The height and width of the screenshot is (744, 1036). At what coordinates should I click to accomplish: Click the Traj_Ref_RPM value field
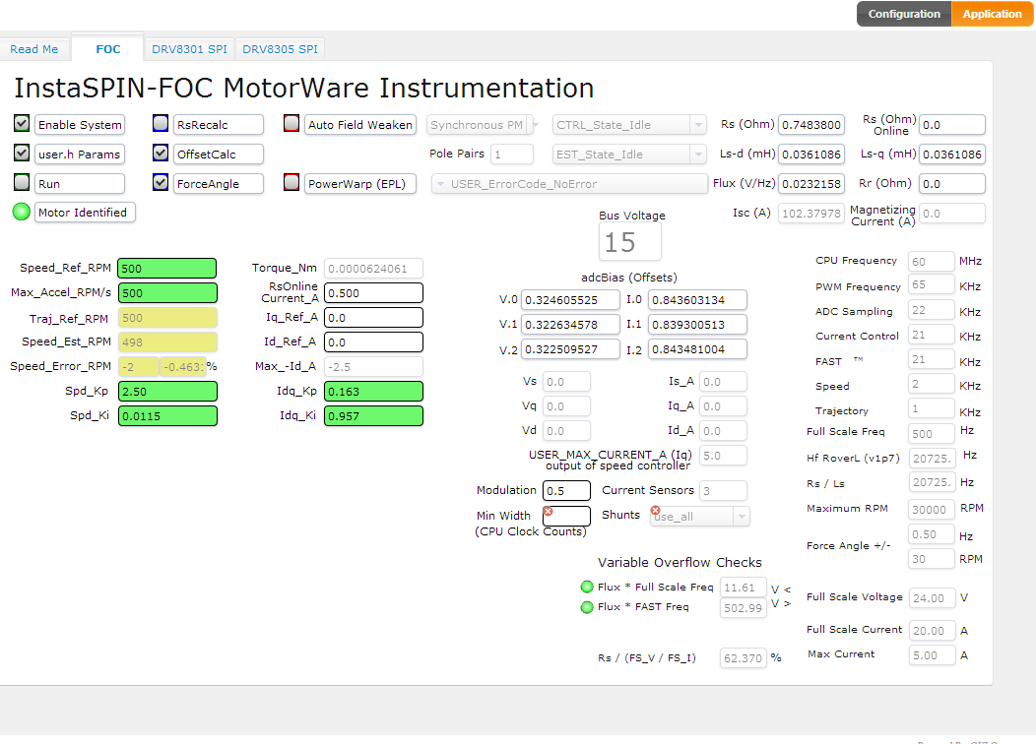[x=167, y=318]
